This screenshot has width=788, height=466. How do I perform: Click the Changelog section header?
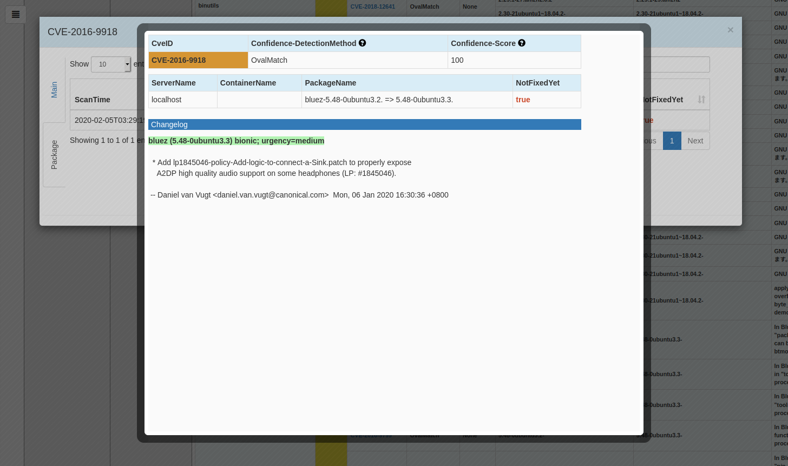[x=365, y=124]
